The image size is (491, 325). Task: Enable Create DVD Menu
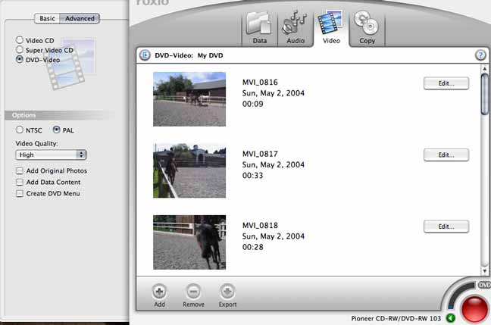point(20,193)
